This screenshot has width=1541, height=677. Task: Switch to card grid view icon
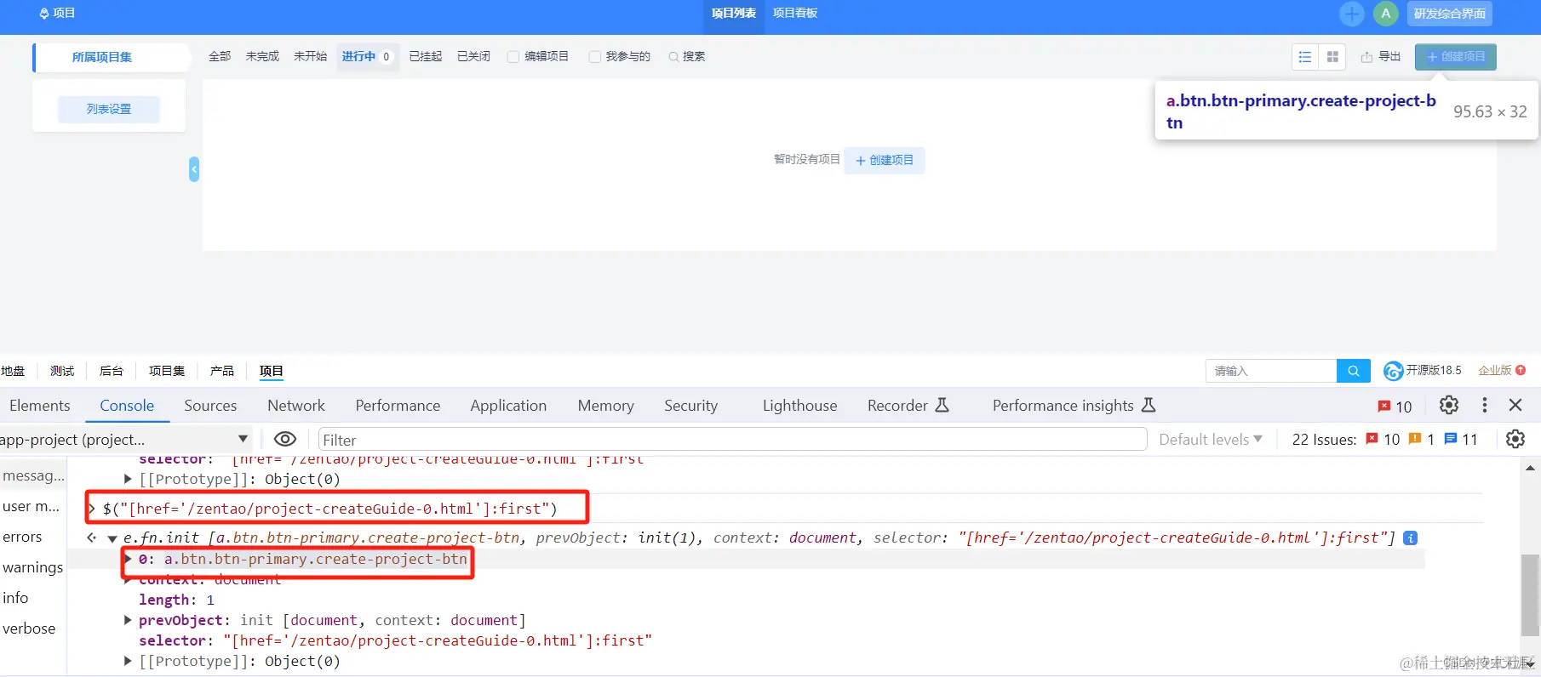coord(1332,57)
